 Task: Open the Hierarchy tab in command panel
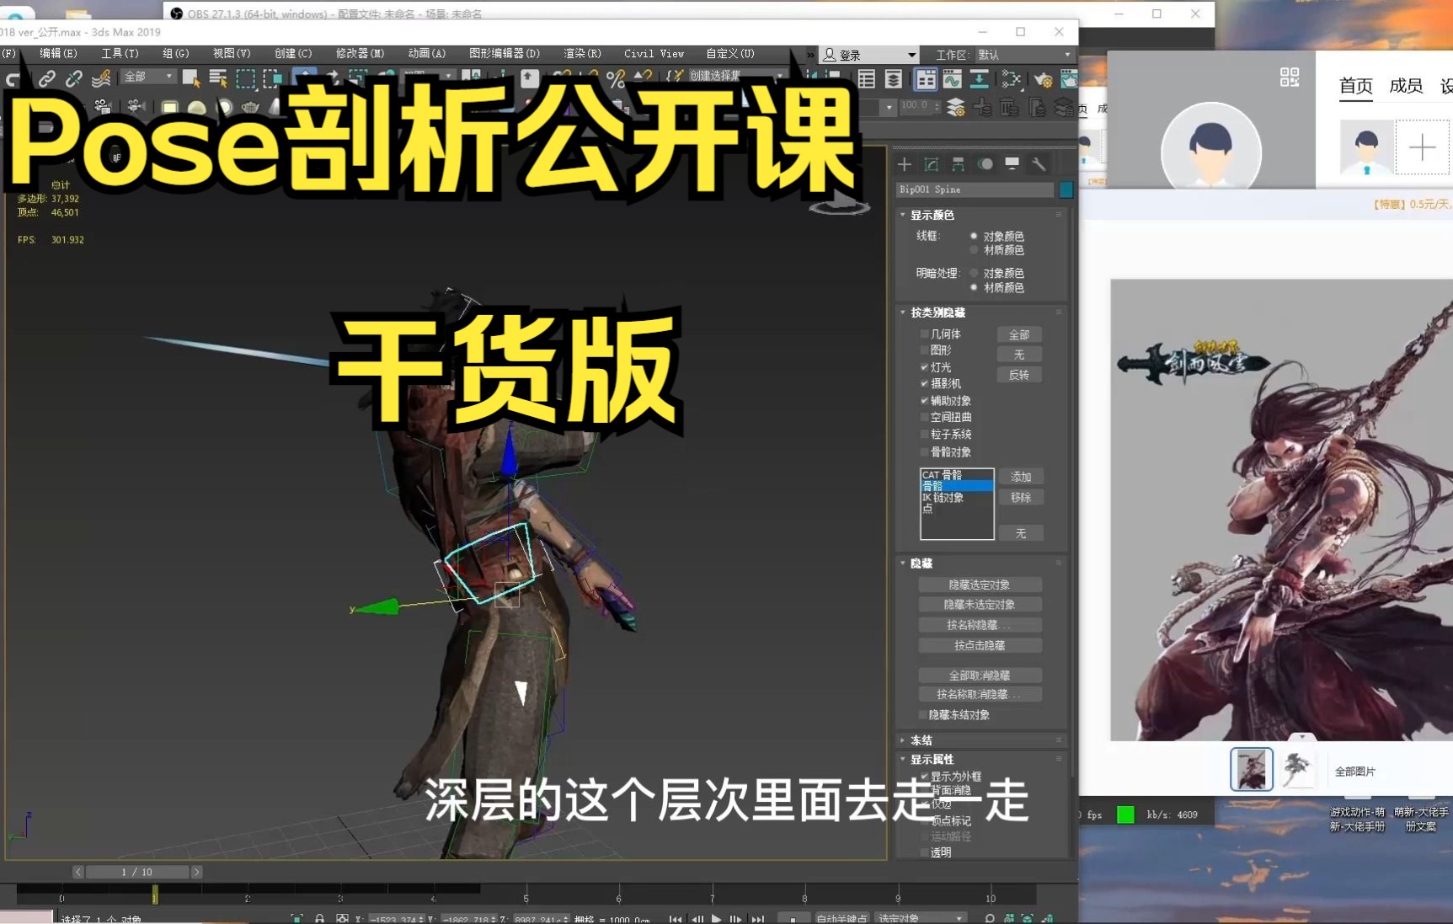pyautogui.click(x=959, y=164)
